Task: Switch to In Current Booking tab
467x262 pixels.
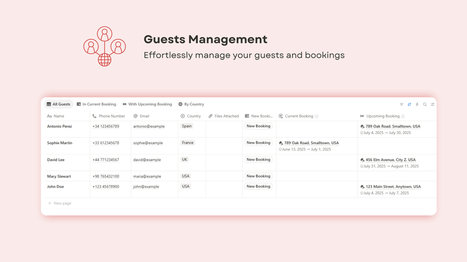Action: click(x=97, y=104)
